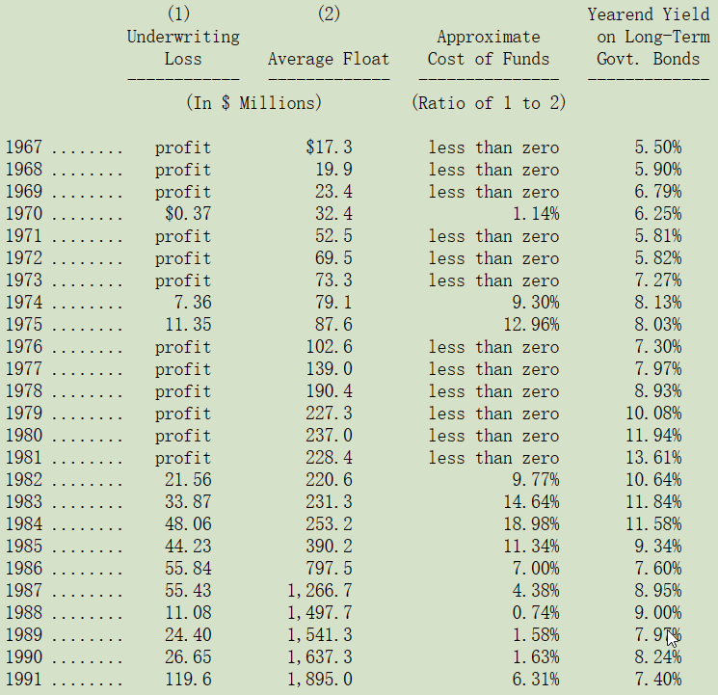718x695 pixels.
Task: Click the Approximate Cost of Funds header
Action: coord(488,47)
